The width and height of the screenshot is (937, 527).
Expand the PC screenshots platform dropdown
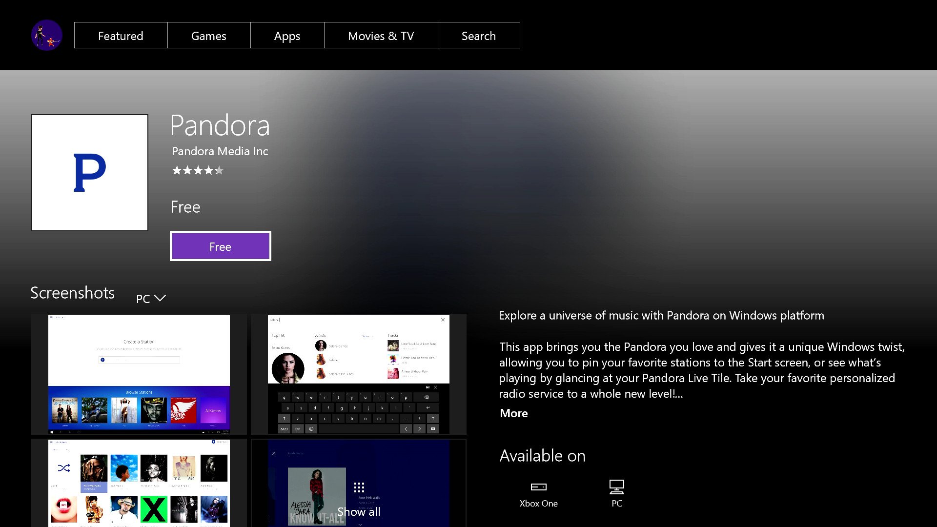pos(151,298)
